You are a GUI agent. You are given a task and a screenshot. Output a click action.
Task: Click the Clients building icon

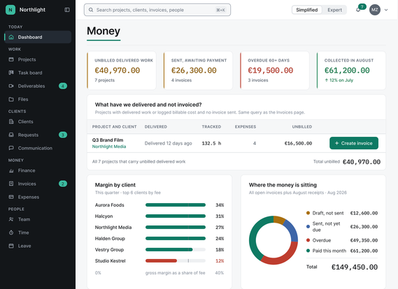point(11,121)
